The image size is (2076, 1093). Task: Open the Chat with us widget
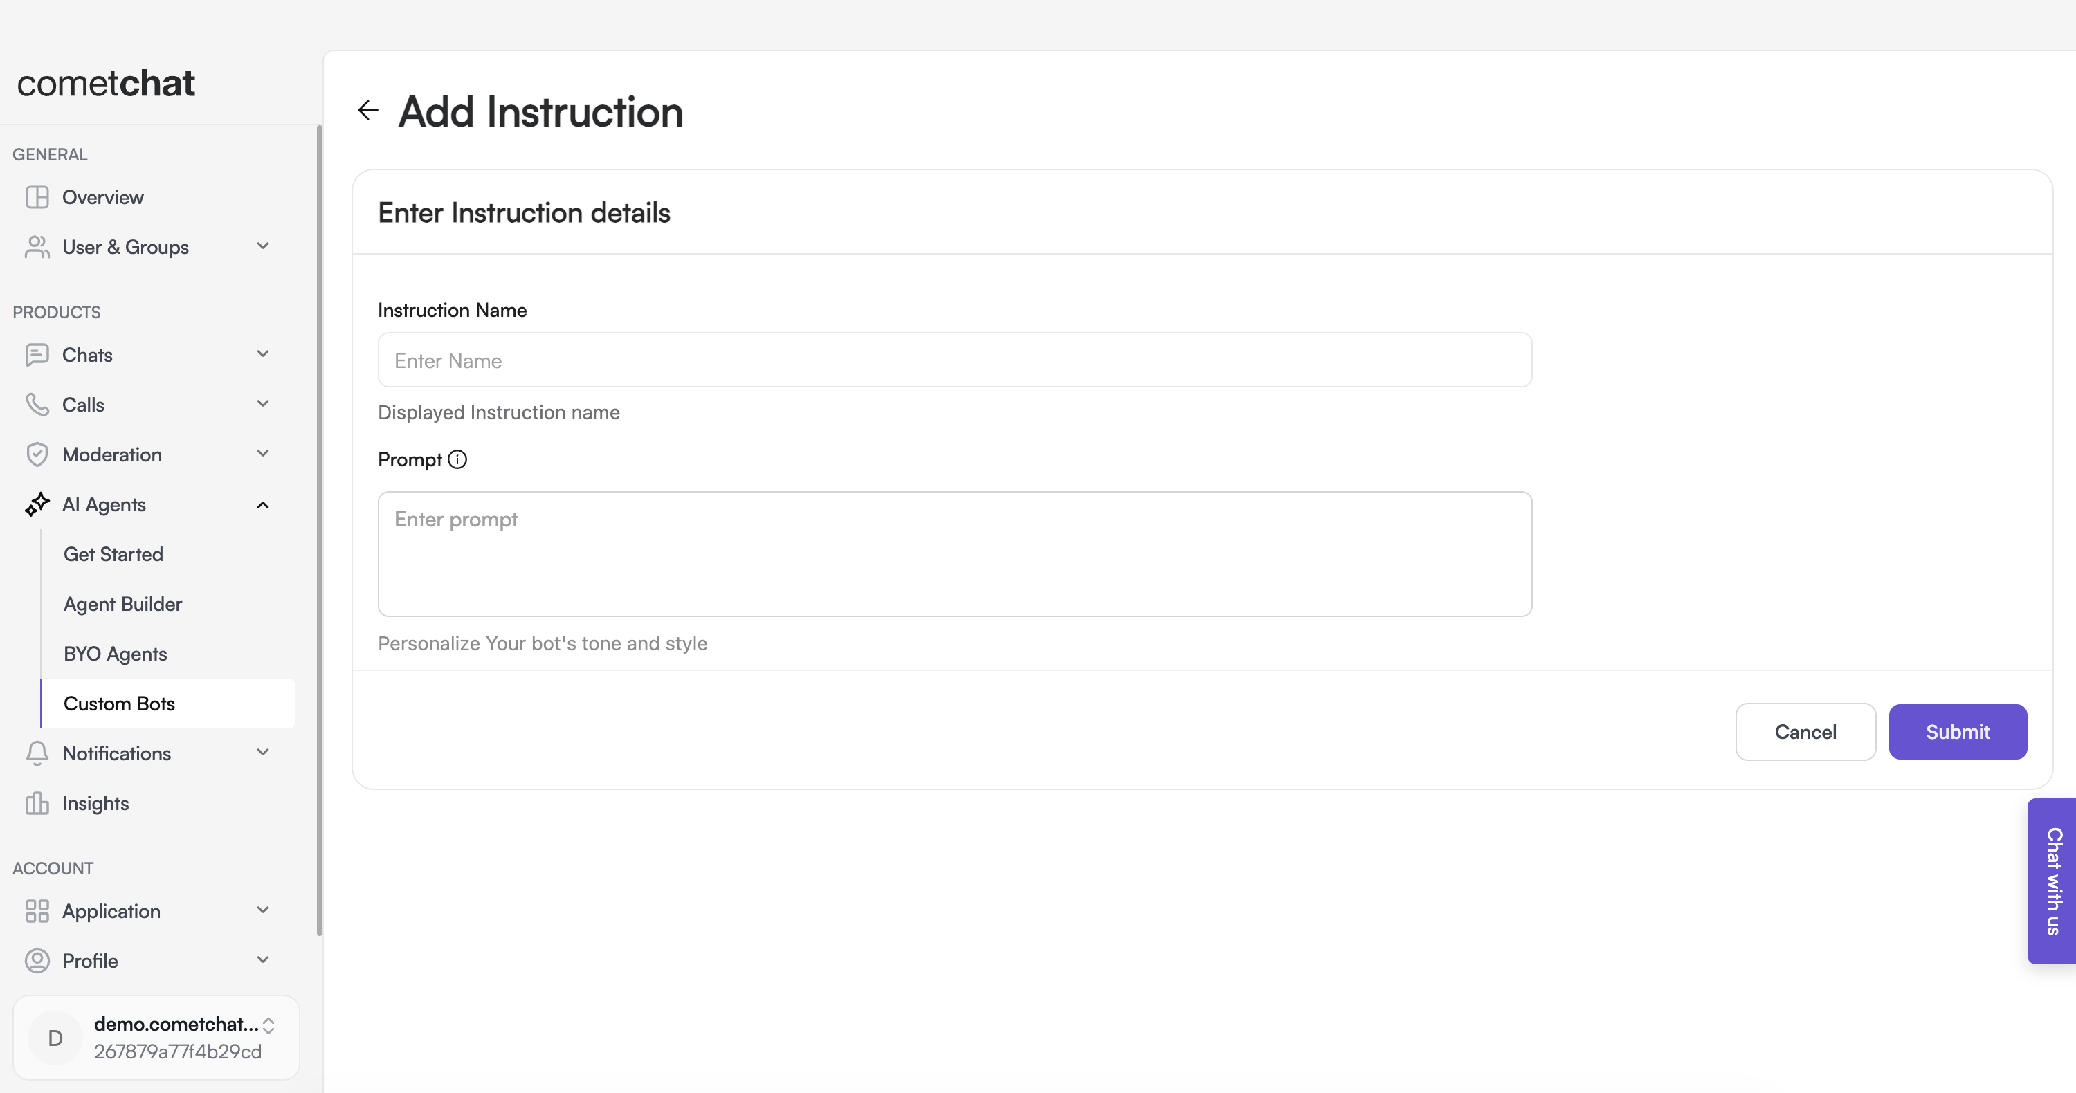tap(2052, 881)
